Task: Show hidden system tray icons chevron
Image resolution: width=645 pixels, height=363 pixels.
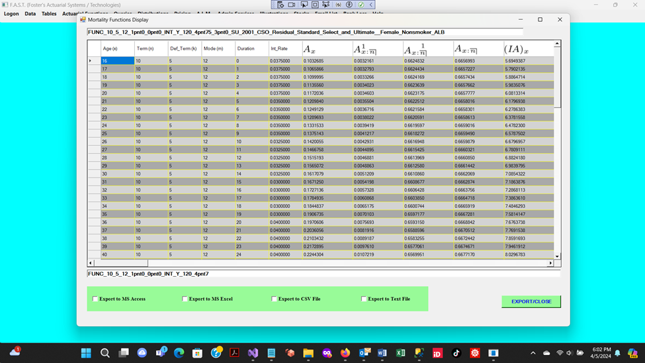Action: [x=533, y=353]
